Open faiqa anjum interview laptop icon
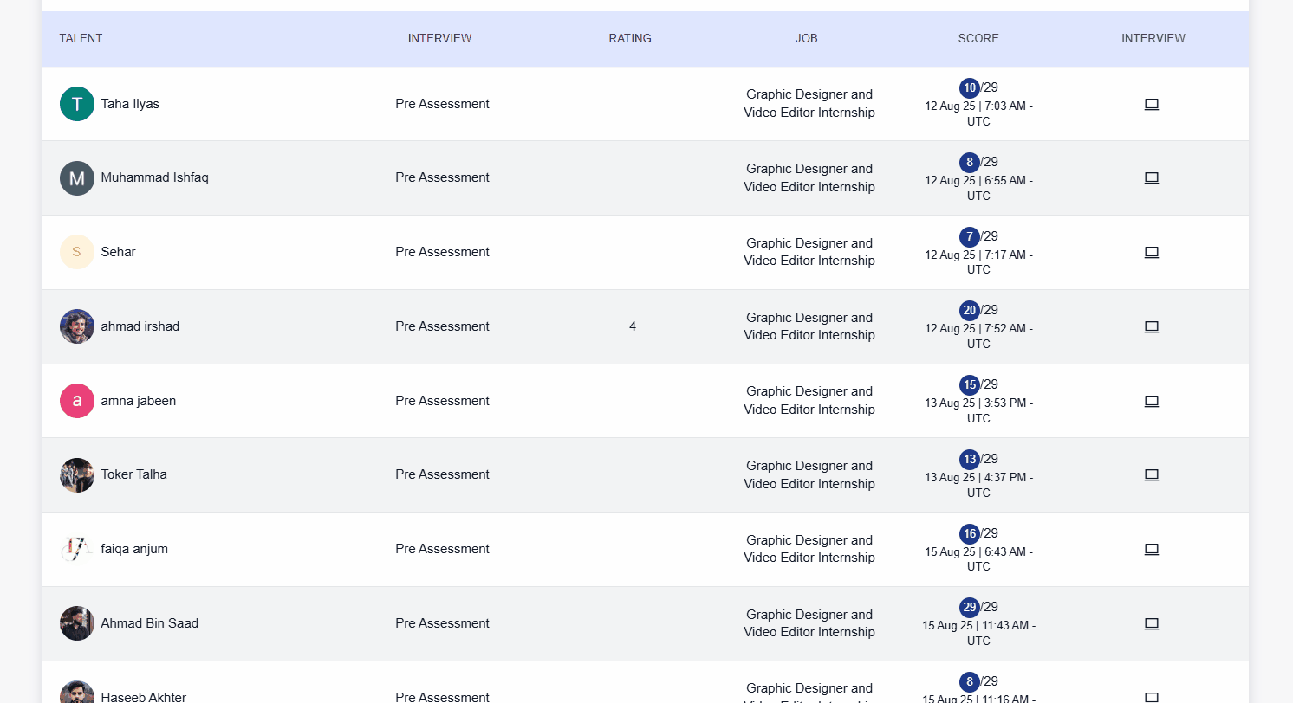This screenshot has width=1293, height=703. 1151,549
